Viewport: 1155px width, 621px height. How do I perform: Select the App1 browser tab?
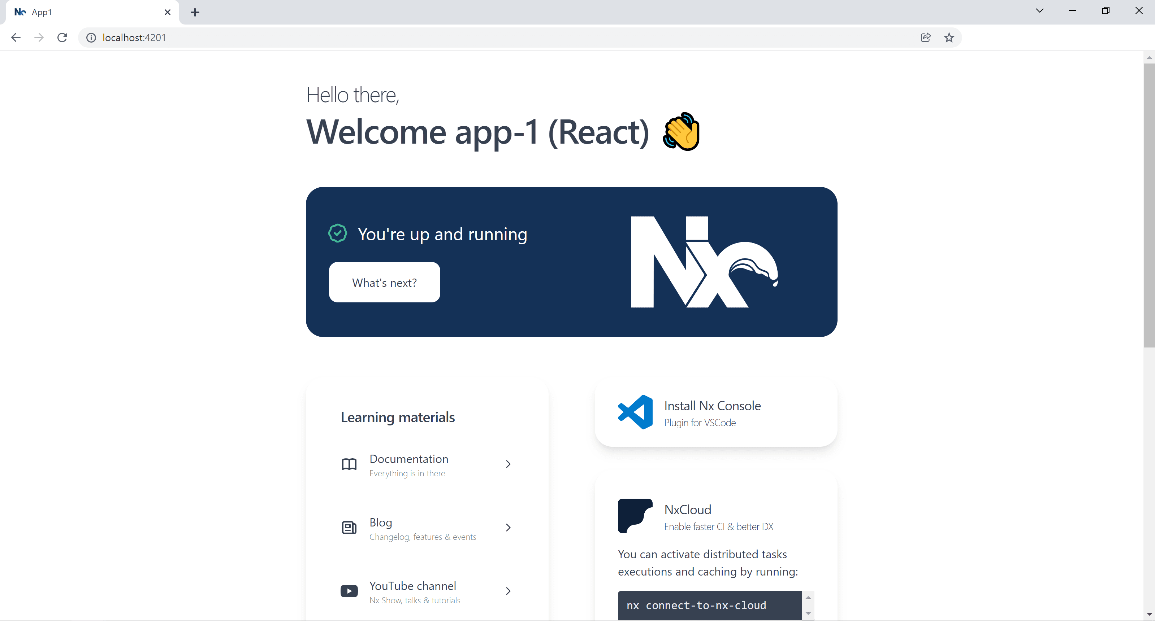tap(92, 12)
